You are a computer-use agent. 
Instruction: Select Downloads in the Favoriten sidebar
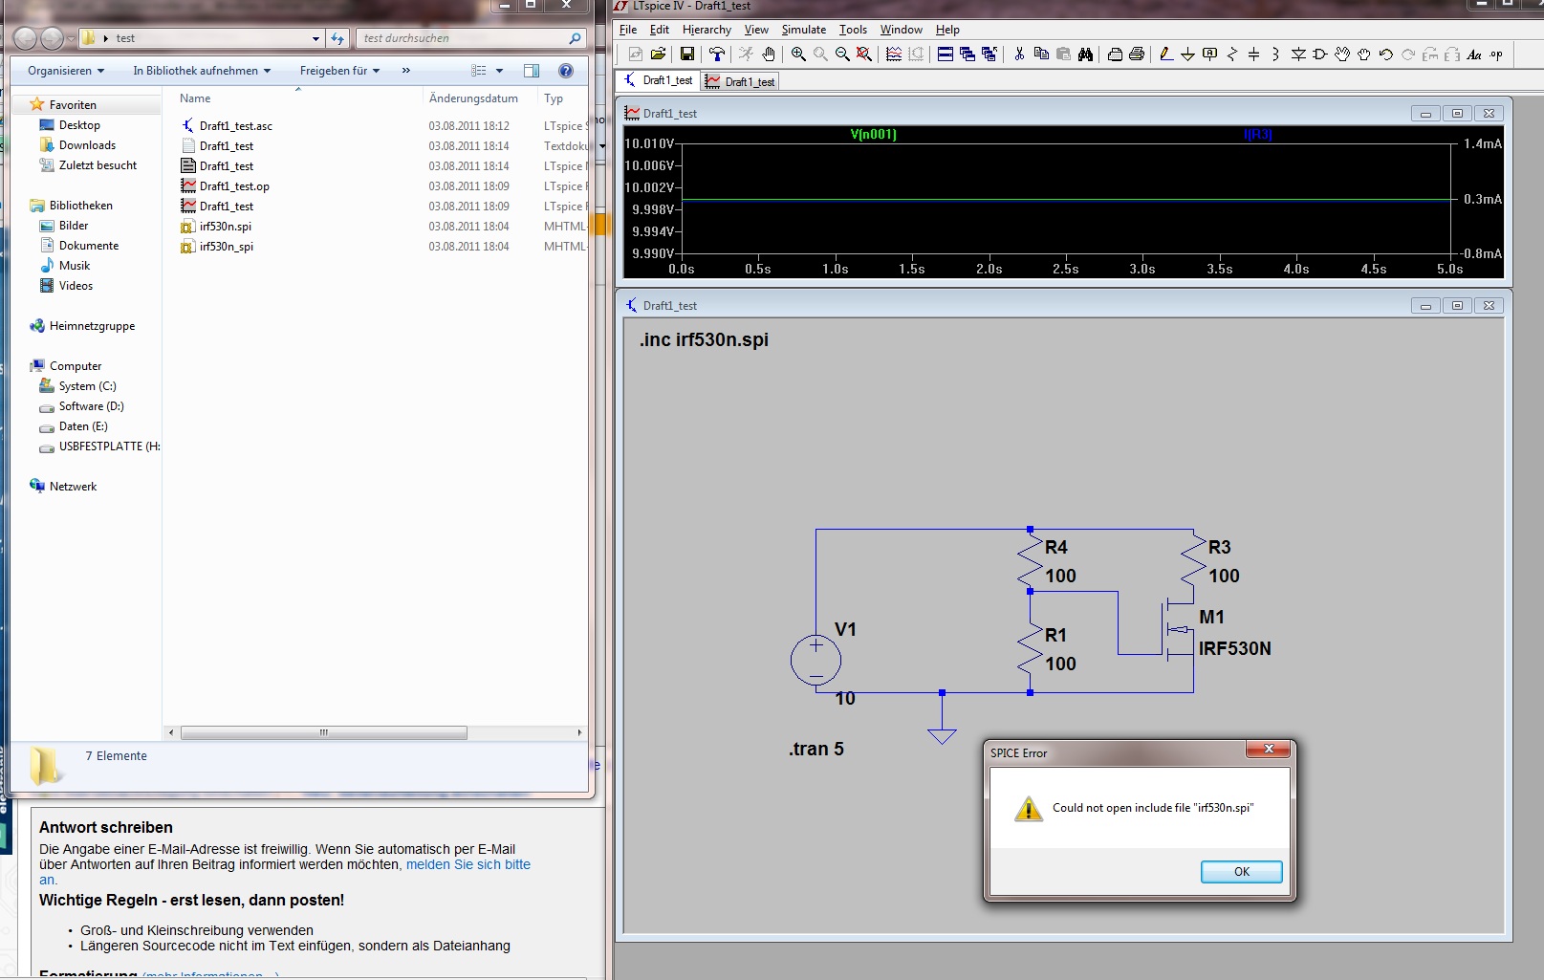click(87, 145)
